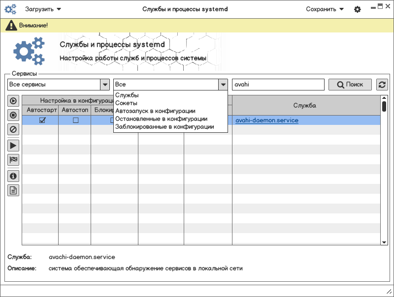
Task: Open service info with the 'i' icon
Action: point(13,176)
